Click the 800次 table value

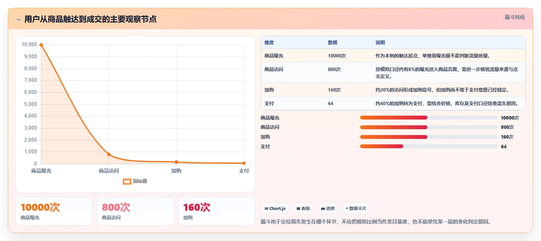[334, 69]
